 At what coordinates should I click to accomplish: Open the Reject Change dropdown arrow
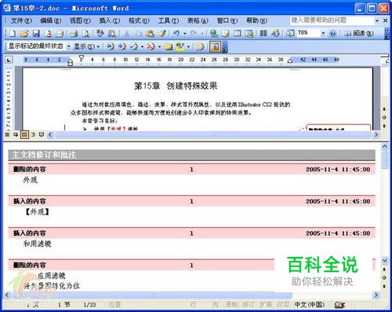(159, 46)
